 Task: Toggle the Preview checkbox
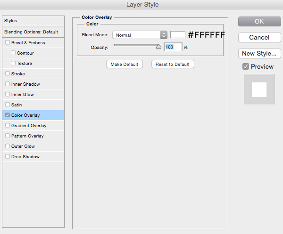(x=246, y=66)
